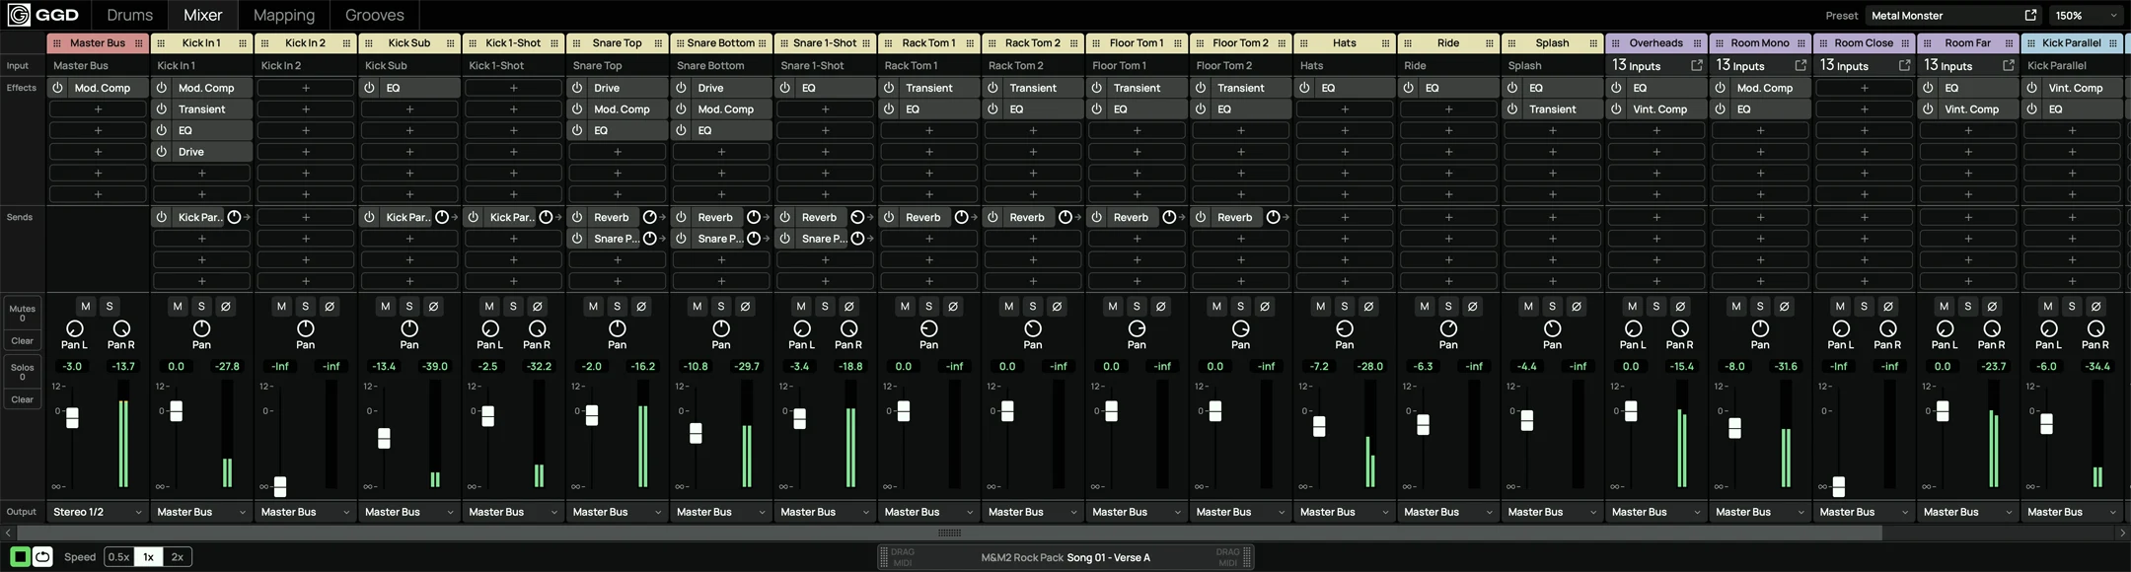
Task: Solo the Ride channel
Action: [x=1448, y=307]
